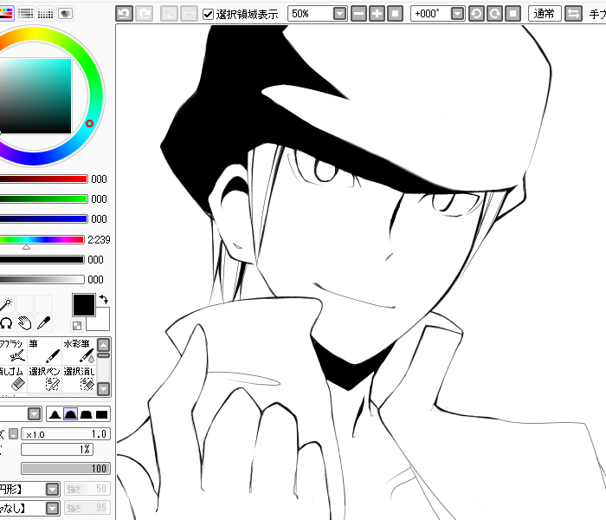Click the brush tool list down arrow
The height and width of the screenshot is (520, 606).
104,388
